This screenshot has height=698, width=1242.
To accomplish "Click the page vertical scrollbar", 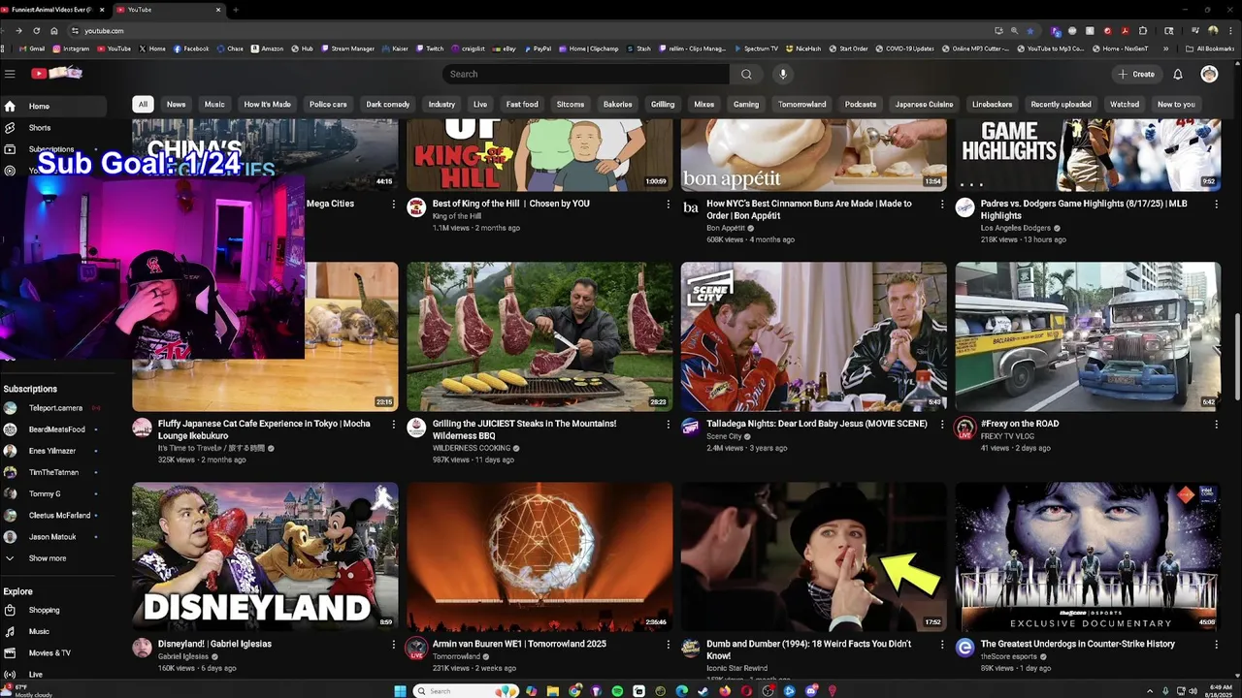I will click(1236, 355).
